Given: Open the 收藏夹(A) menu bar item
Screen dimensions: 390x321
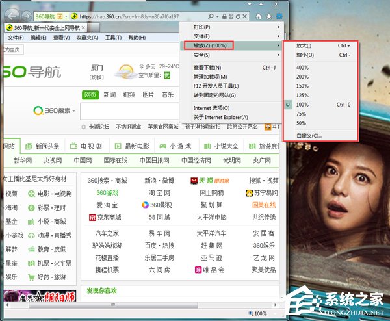Looking at the screenshot, I should click(x=87, y=38).
